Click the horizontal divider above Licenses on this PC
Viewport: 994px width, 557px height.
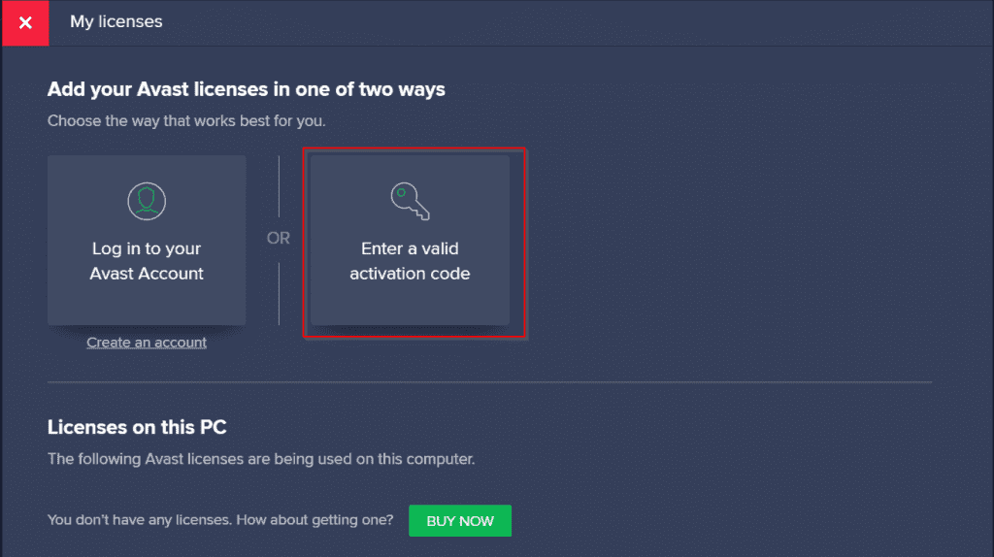tap(489, 382)
